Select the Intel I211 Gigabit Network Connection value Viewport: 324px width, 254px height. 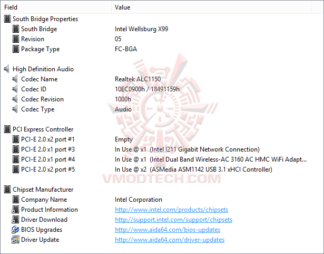(187, 149)
